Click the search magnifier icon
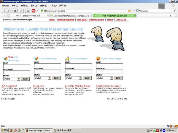The height and width of the screenshot is (133, 178). [174, 11]
